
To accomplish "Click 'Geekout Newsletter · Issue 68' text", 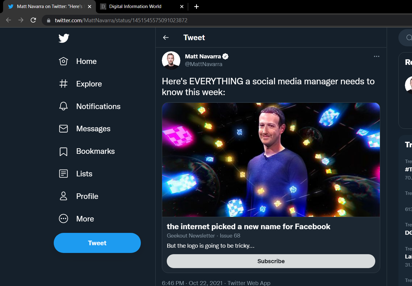I will click(204, 236).
